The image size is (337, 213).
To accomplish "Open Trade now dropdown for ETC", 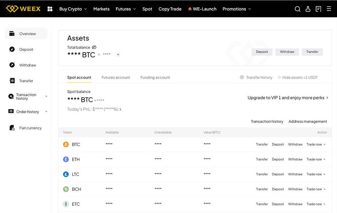I will pos(316,204).
